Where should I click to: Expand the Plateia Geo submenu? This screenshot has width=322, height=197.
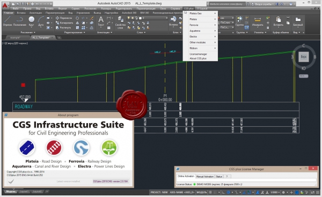(200, 13)
